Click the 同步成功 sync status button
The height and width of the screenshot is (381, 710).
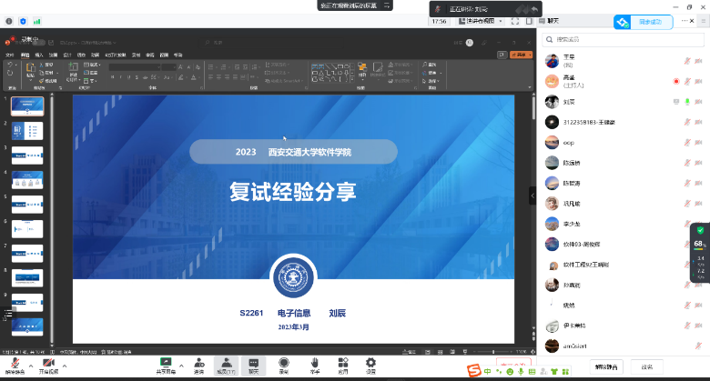click(643, 22)
